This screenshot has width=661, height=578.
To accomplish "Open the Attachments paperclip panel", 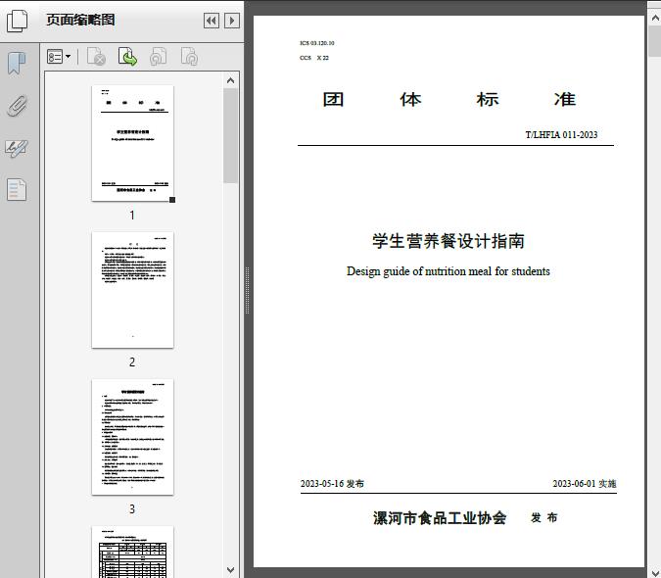I will coord(17,106).
